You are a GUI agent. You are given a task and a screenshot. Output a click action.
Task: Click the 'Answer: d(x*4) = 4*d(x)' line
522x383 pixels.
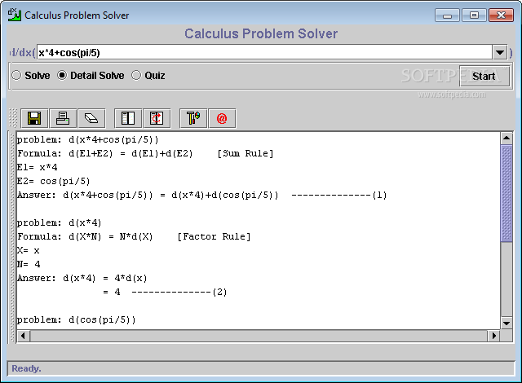(82, 278)
